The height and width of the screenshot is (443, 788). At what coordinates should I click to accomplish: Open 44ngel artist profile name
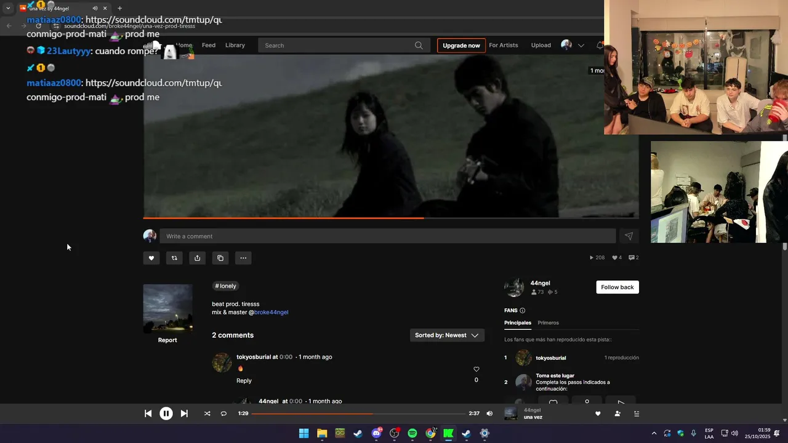click(540, 284)
